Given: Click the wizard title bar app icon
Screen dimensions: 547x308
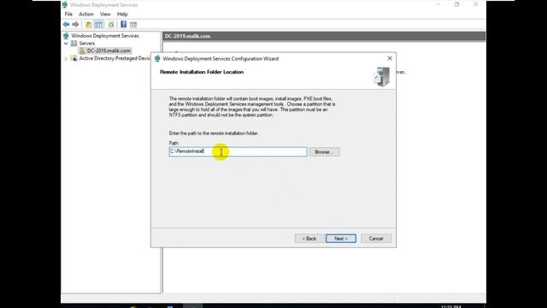Looking at the screenshot, I should click(157, 58).
